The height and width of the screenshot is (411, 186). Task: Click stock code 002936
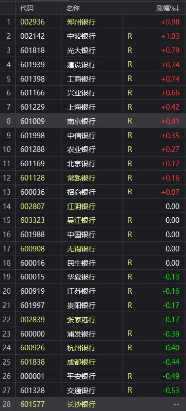tap(33, 22)
